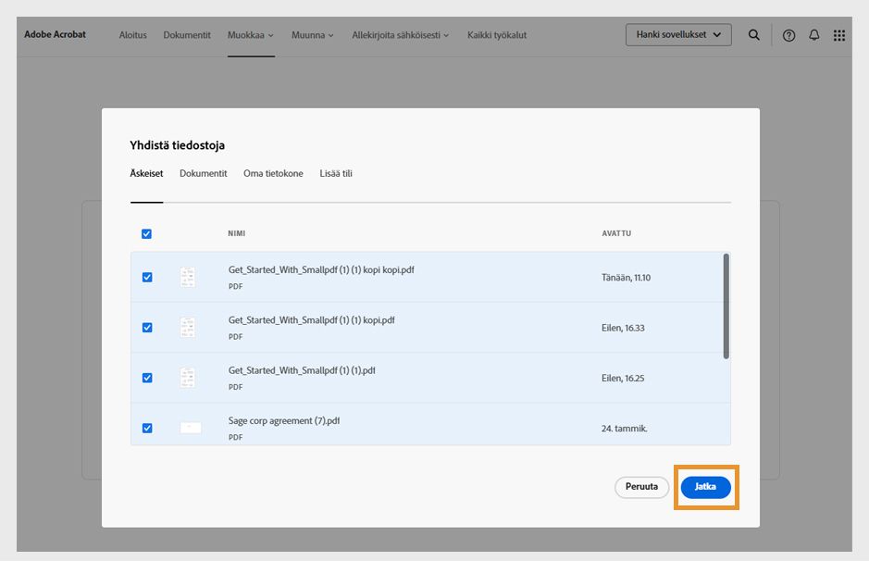Toggle the select-all checkbox in header
The height and width of the screenshot is (561, 869).
pos(146,234)
